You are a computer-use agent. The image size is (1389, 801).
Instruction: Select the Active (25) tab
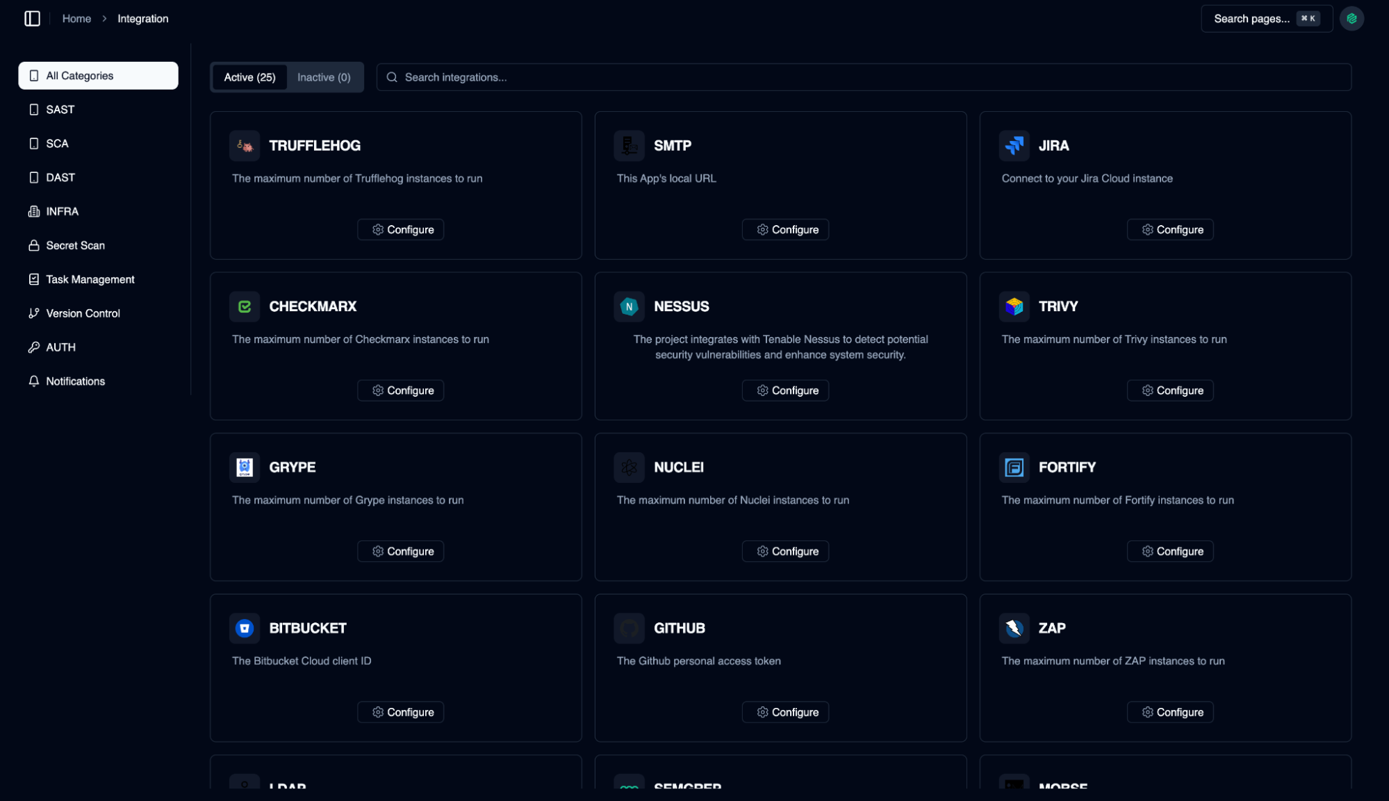249,77
